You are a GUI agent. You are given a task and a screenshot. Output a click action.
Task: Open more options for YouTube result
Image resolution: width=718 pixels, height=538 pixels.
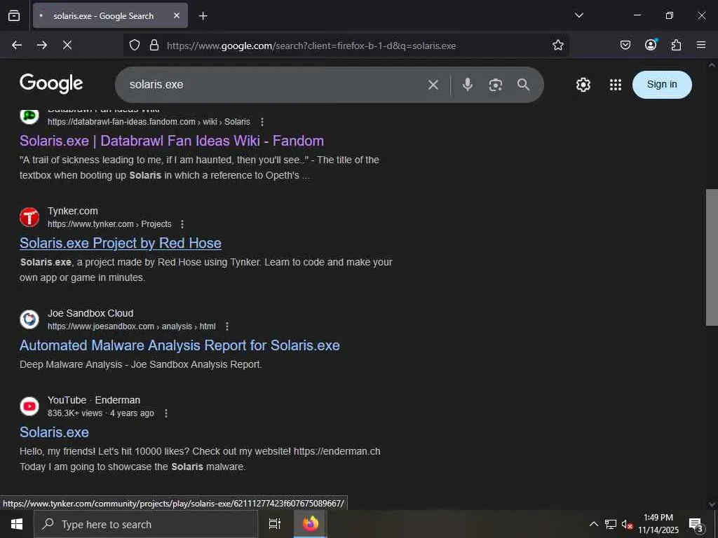166,413
